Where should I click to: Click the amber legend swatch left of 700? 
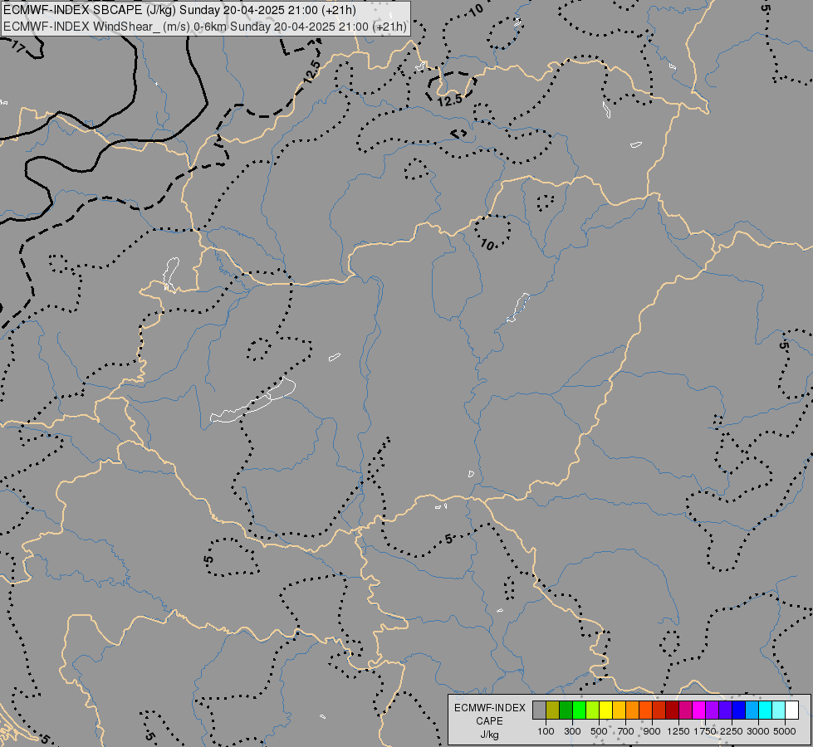[x=619, y=710]
